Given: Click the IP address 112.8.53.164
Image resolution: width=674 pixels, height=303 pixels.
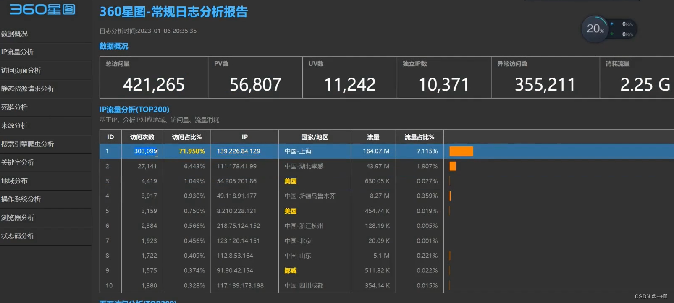Looking at the screenshot, I should pos(235,256).
